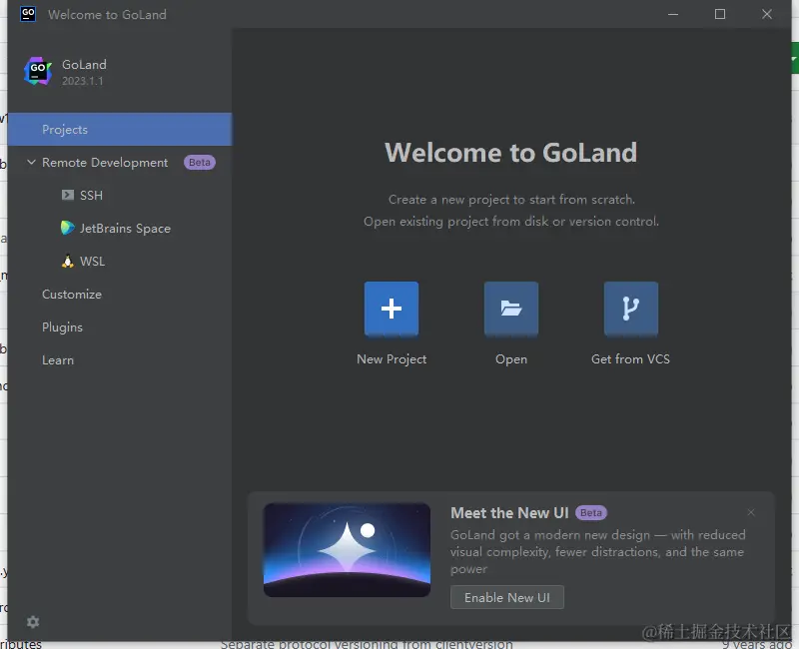Click the Get from VCS label text
The height and width of the screenshot is (649, 799).
(x=631, y=359)
